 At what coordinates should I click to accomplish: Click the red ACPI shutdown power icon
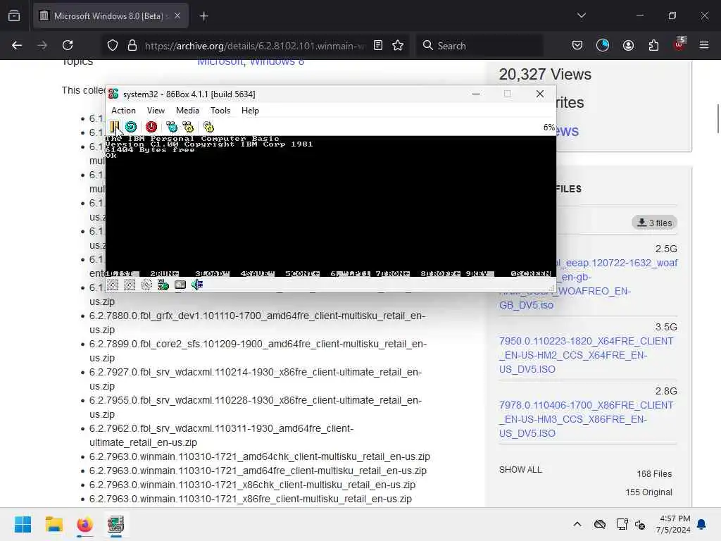[151, 127]
